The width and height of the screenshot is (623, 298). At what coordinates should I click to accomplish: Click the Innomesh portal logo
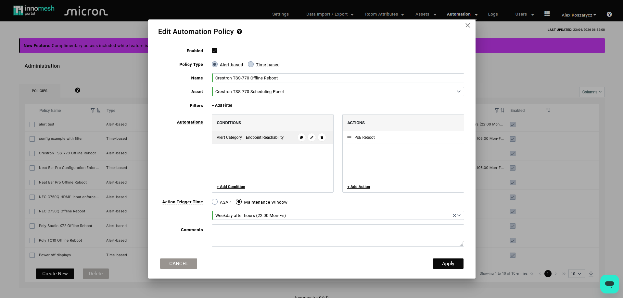[x=34, y=10]
